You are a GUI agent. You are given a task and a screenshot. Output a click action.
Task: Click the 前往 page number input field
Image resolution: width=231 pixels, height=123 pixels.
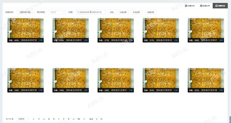coord(97,119)
